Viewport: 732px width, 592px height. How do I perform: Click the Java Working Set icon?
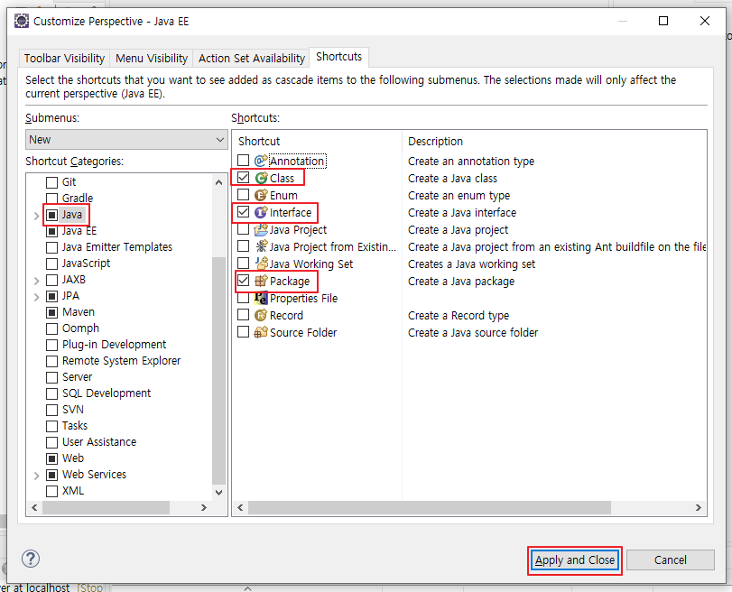click(261, 264)
